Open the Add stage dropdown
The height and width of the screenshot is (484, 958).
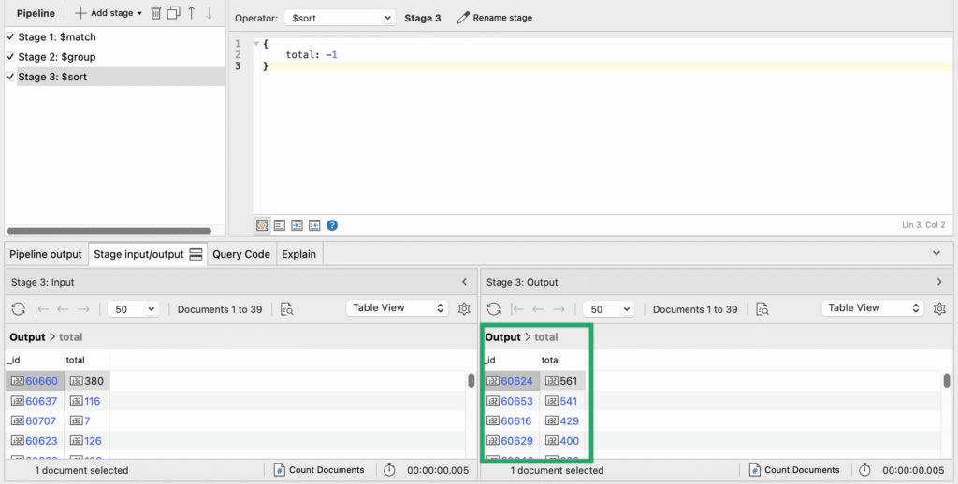(109, 13)
